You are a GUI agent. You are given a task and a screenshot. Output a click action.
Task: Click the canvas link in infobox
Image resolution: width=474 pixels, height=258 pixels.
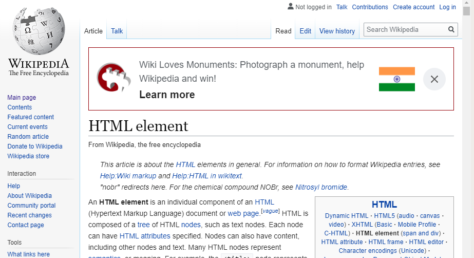pyautogui.click(x=429, y=216)
